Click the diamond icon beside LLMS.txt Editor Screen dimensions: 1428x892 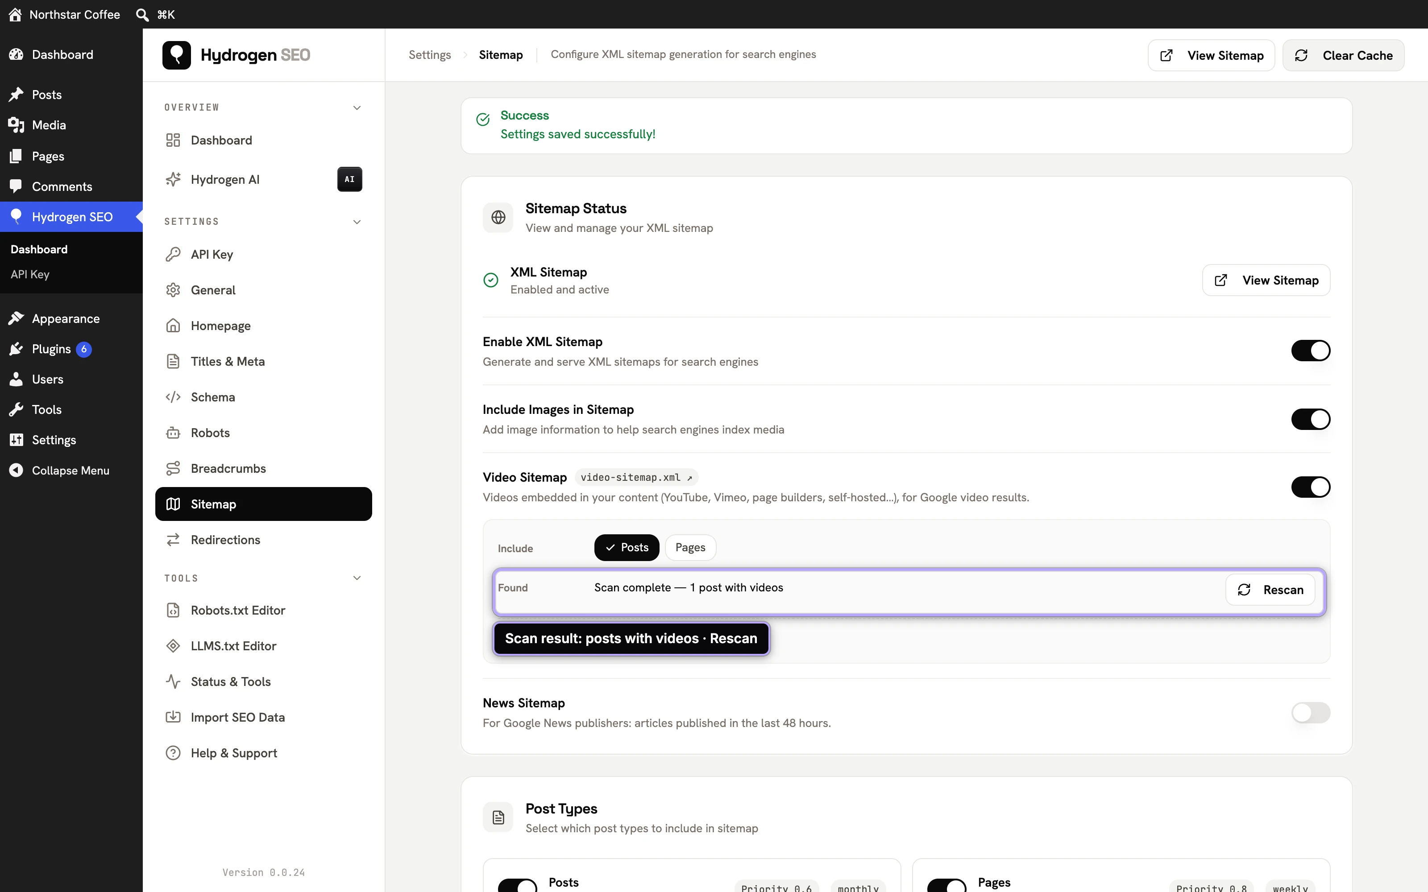tap(173, 646)
